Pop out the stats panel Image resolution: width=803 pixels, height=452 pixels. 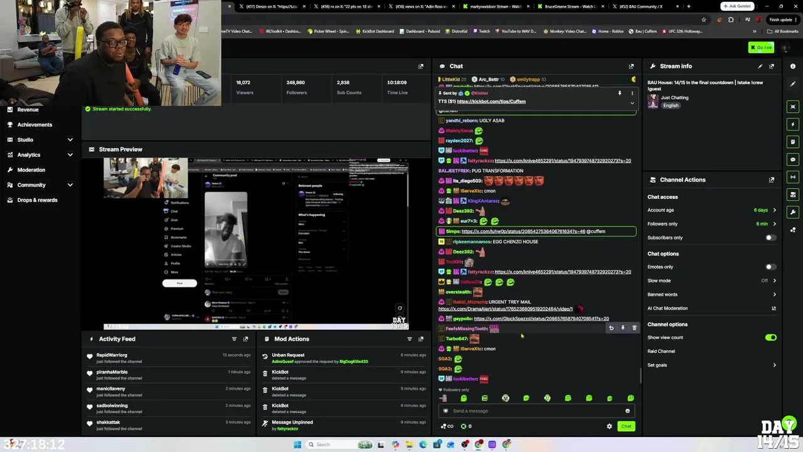[421, 66]
